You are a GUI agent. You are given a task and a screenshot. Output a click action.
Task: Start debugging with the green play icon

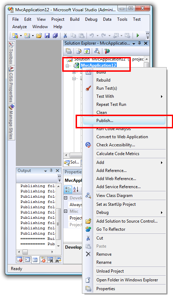(137, 36)
